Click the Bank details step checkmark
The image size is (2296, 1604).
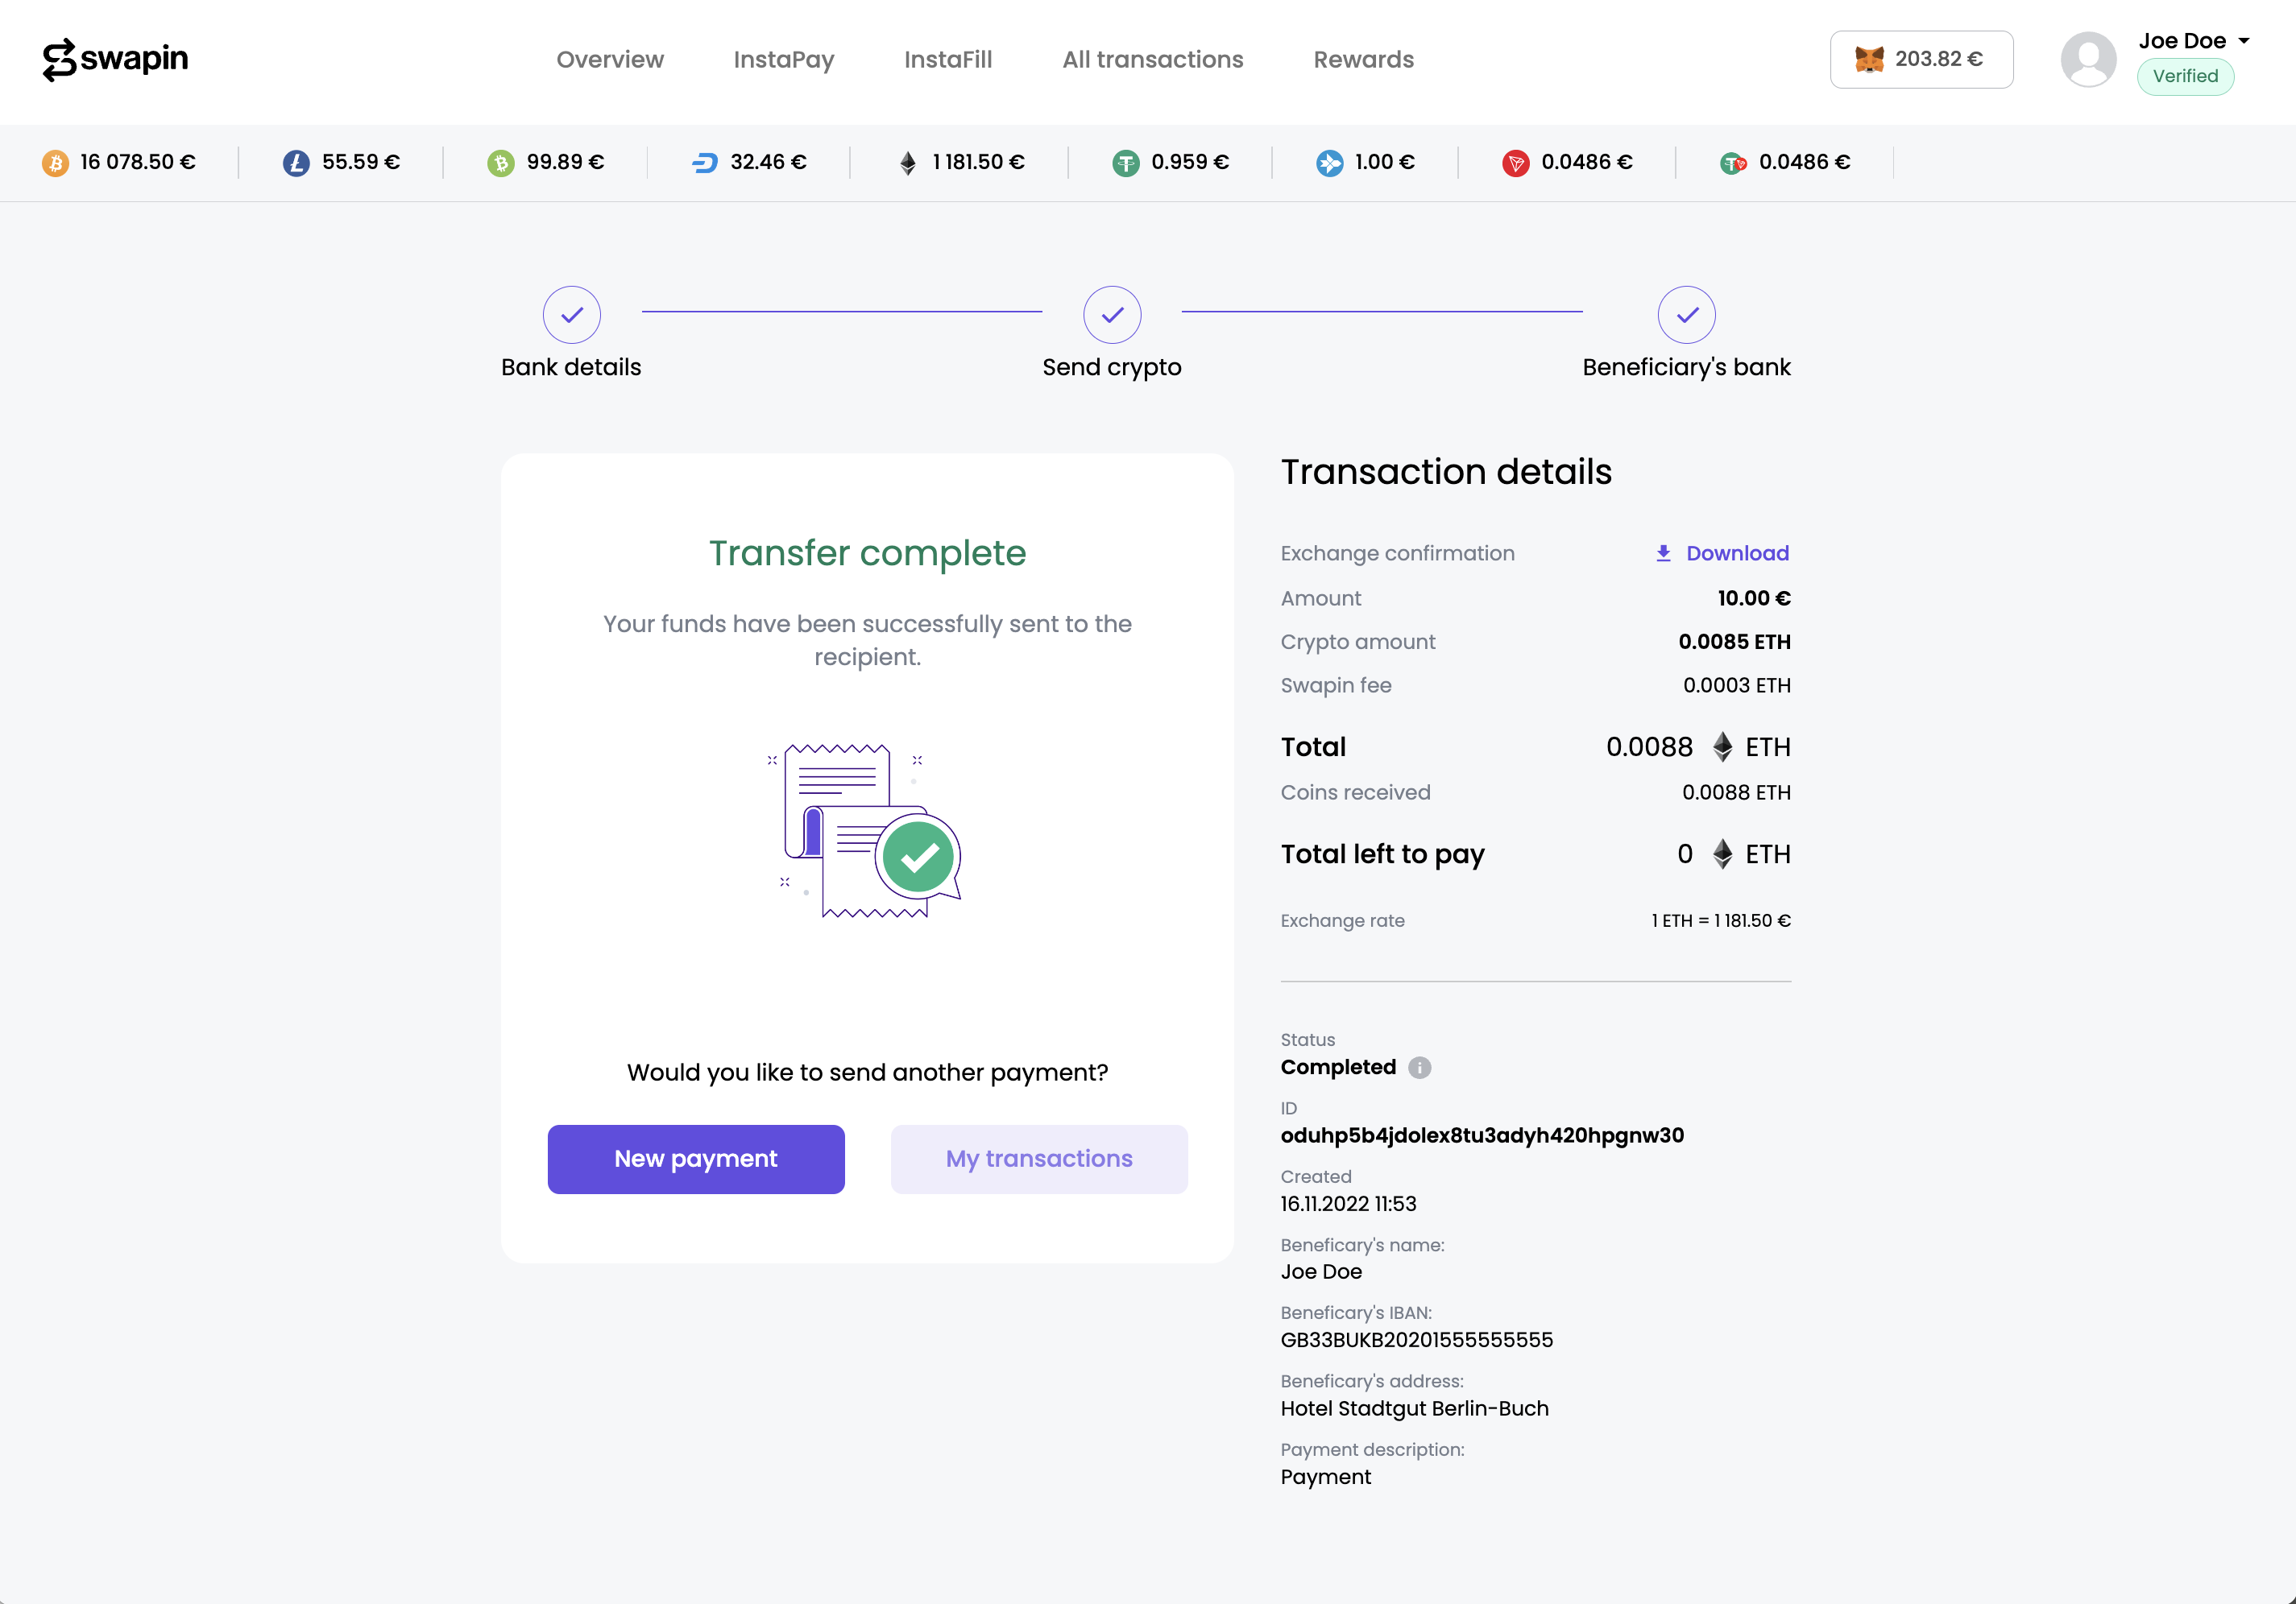(572, 315)
